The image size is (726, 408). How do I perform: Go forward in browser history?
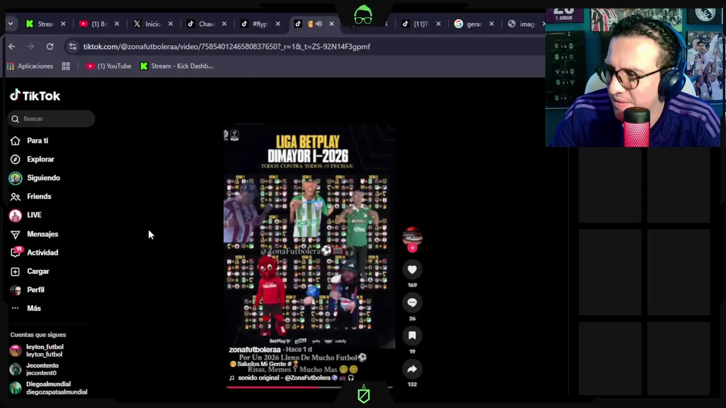tap(31, 46)
